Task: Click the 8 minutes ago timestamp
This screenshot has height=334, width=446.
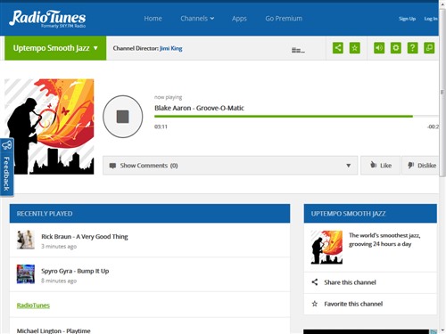Action: [x=59, y=281]
